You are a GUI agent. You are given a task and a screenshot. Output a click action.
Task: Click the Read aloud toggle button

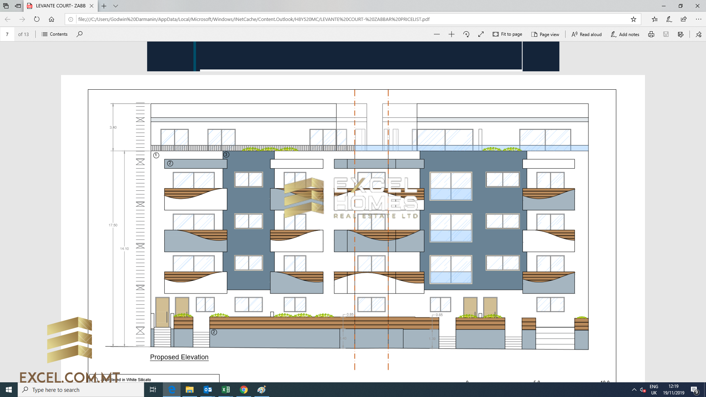(587, 34)
